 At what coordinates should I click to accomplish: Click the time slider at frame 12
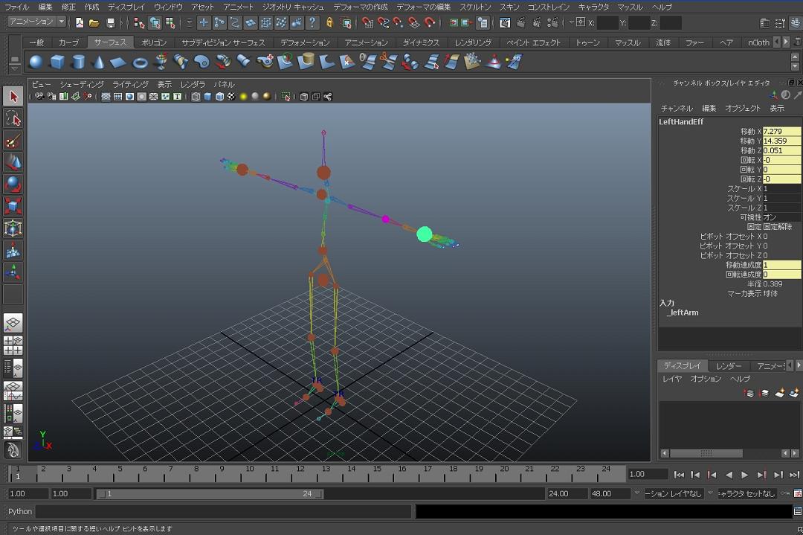click(299, 475)
